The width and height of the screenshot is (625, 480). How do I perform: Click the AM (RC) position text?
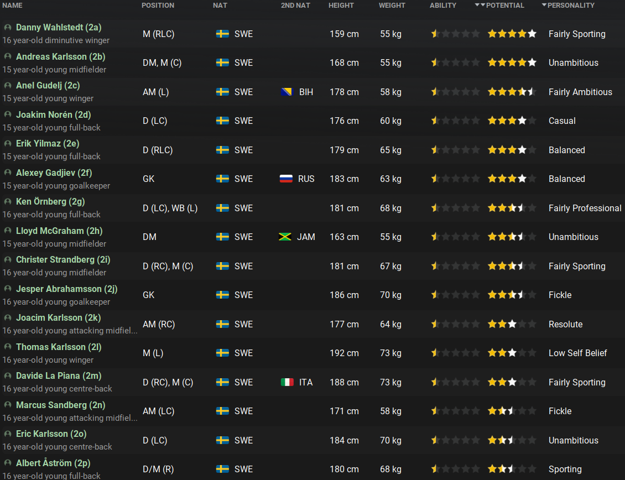click(x=159, y=324)
